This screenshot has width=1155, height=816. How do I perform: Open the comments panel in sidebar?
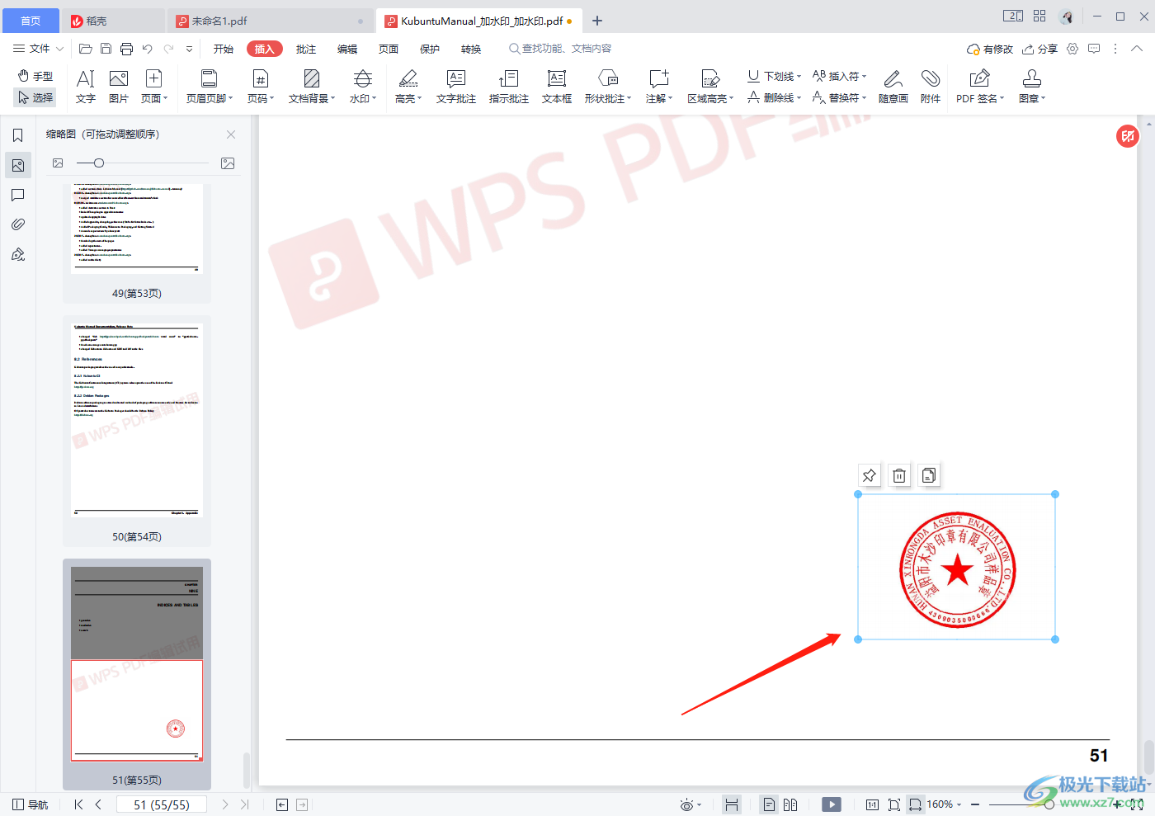[x=17, y=195]
